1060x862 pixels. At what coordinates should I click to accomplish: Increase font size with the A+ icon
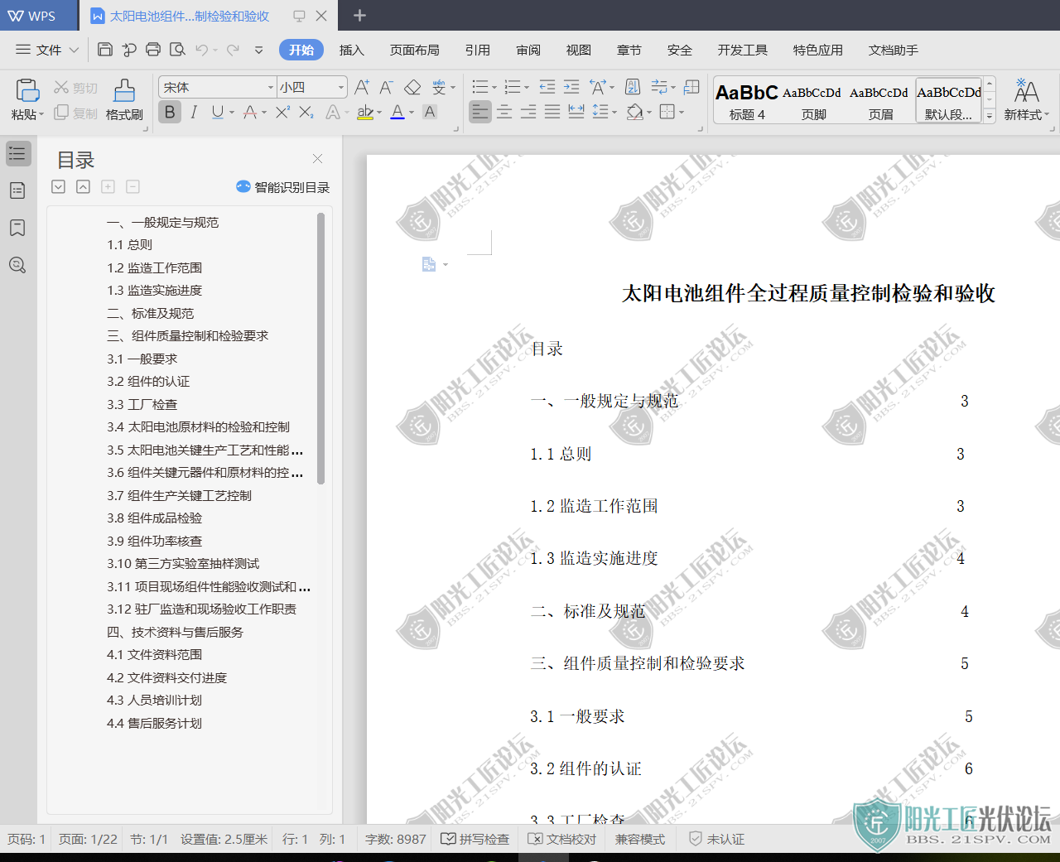(x=362, y=87)
